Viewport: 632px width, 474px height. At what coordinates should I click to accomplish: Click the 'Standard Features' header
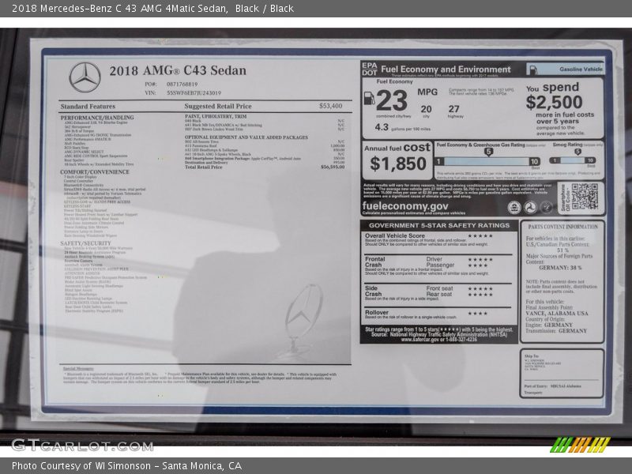click(x=88, y=107)
